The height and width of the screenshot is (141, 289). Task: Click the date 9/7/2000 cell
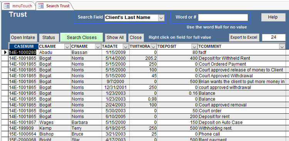116,81
